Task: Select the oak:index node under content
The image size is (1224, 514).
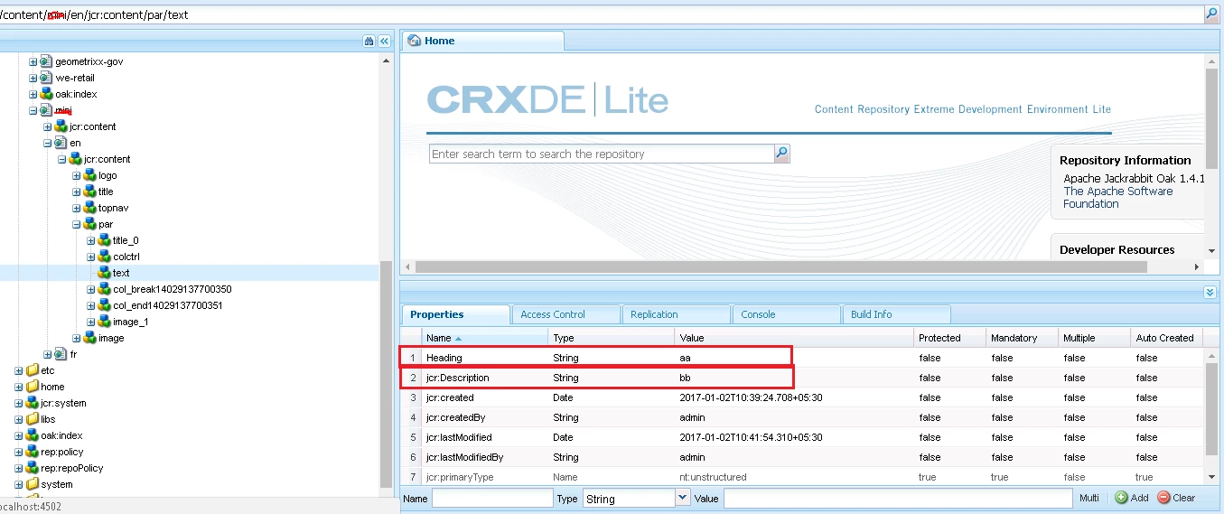Action: click(x=76, y=94)
